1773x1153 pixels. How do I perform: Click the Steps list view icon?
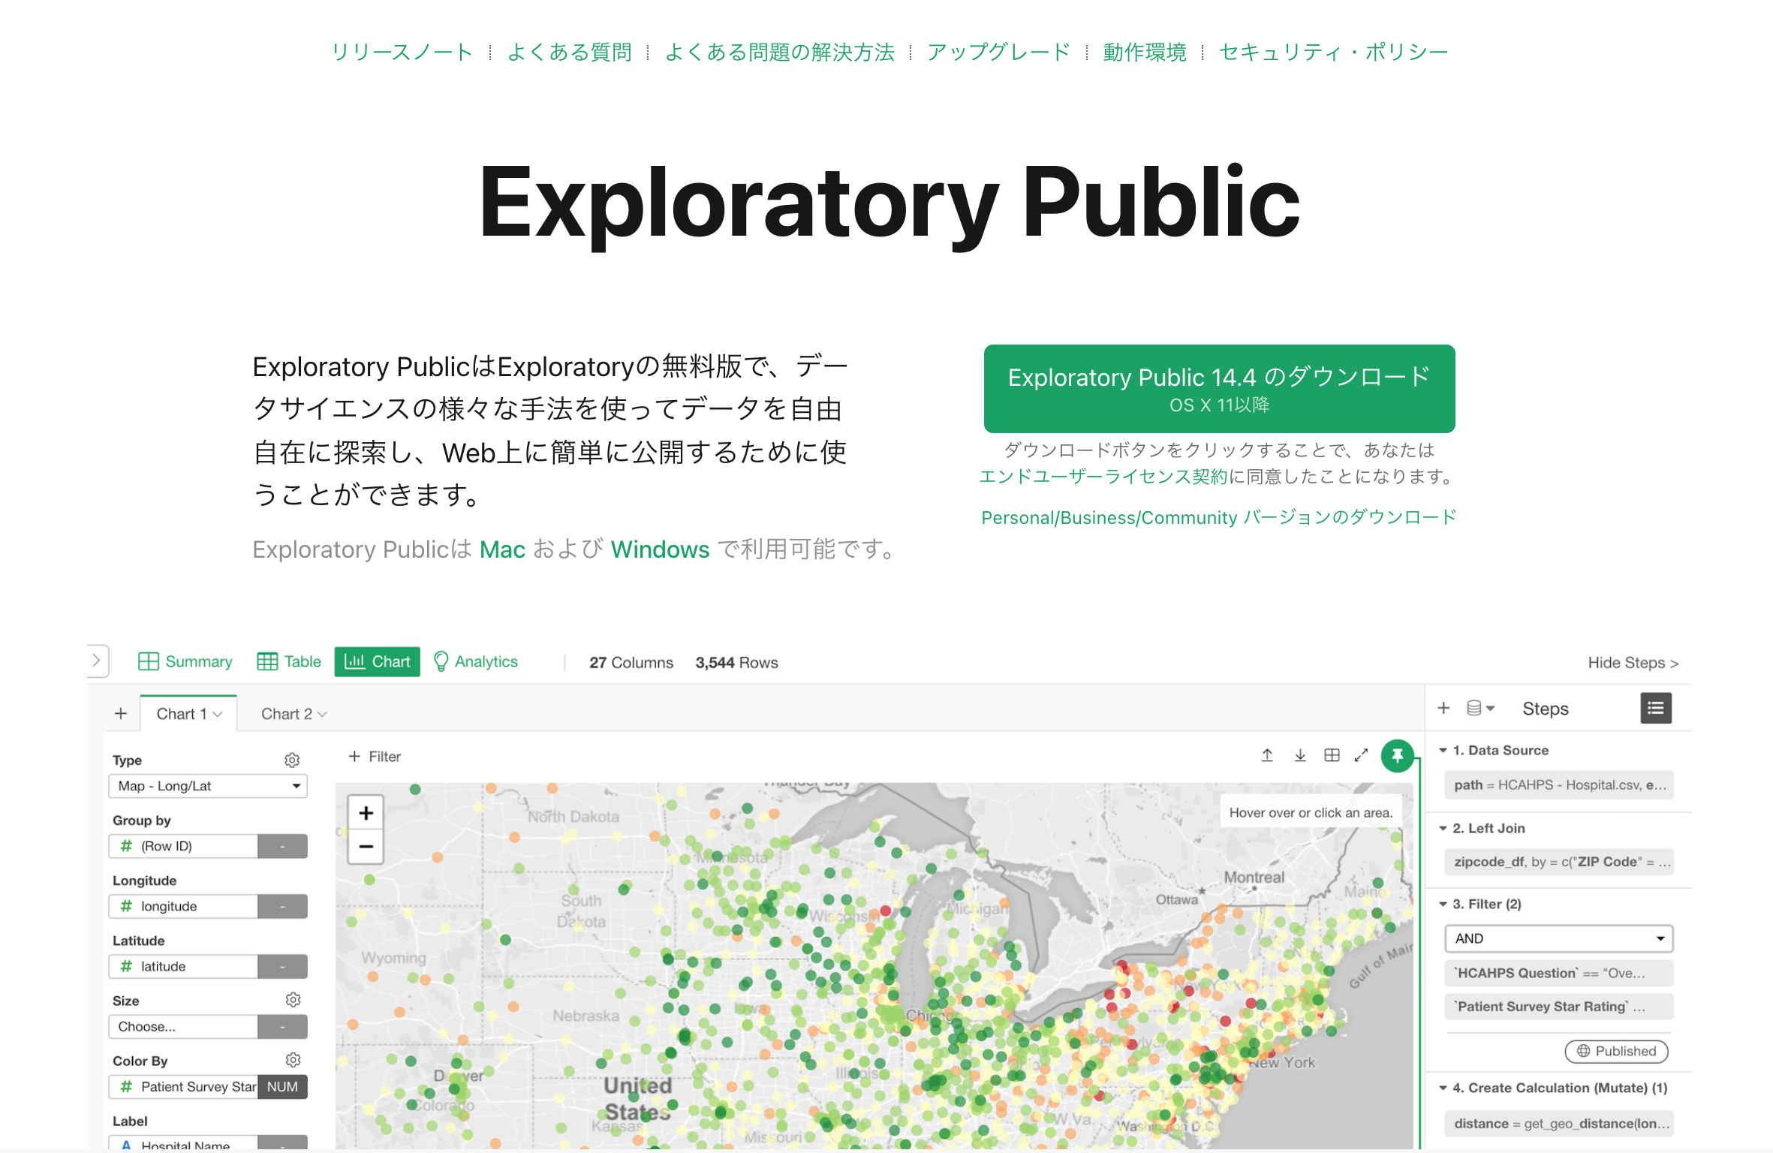pyautogui.click(x=1655, y=709)
